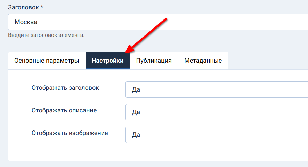
Task: Click the Отображать описание label text
Action: 64,111
